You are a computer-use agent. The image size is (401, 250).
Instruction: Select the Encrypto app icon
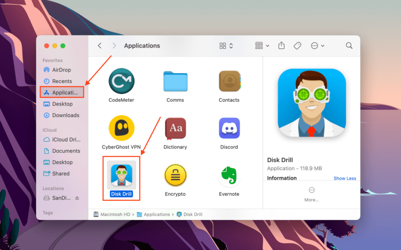coord(175,175)
